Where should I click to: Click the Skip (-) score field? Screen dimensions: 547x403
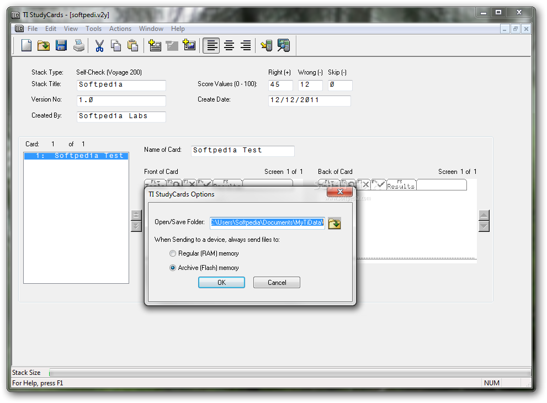pos(340,85)
